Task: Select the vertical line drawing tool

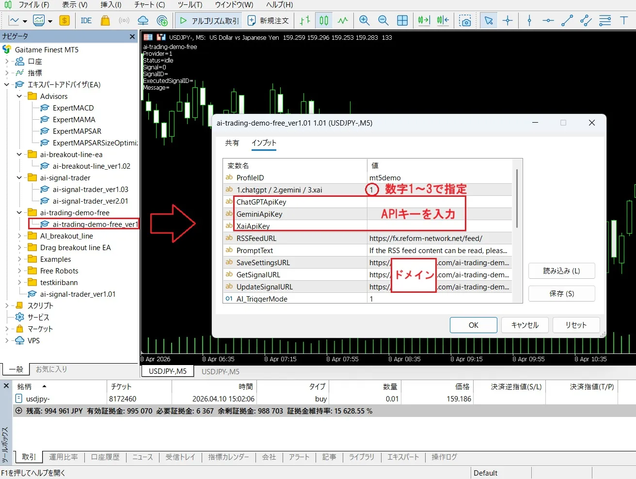Action: pos(529,20)
